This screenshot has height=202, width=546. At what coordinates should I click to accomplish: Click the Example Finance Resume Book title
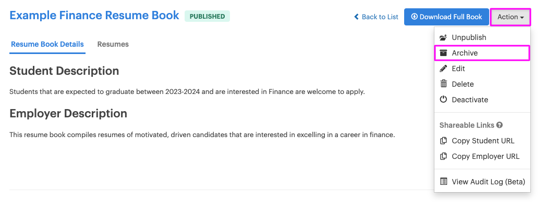tap(94, 16)
